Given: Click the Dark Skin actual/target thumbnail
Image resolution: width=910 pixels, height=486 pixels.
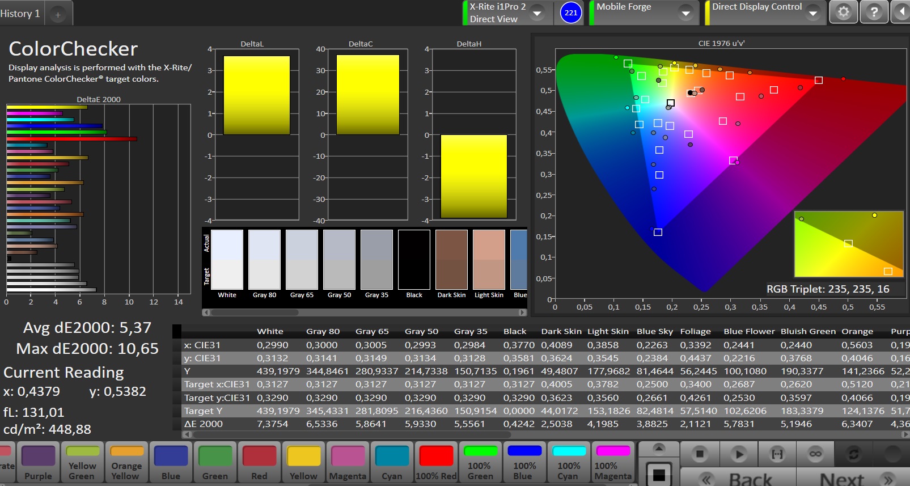Looking at the screenshot, I should 451,260.
